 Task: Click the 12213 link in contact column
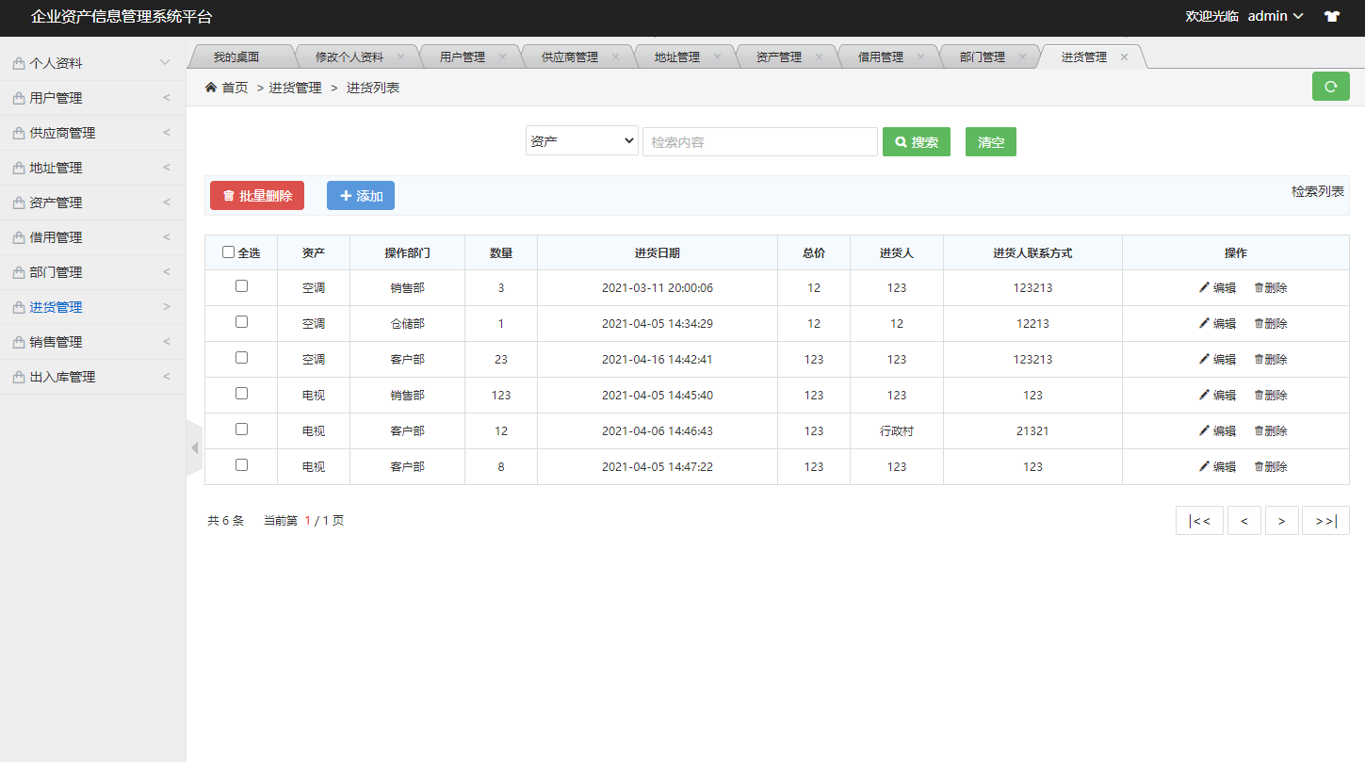[x=1032, y=323]
